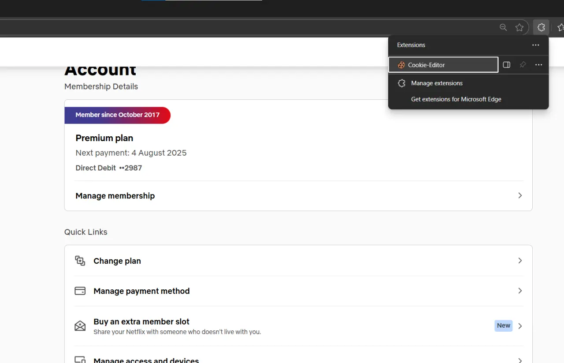
Task: Open Manage extensions
Action: tap(468, 83)
